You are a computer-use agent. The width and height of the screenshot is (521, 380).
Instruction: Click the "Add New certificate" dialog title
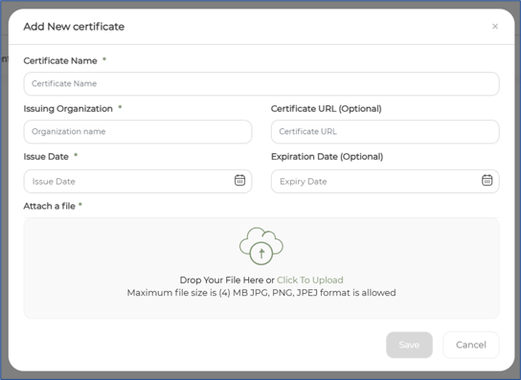(74, 27)
